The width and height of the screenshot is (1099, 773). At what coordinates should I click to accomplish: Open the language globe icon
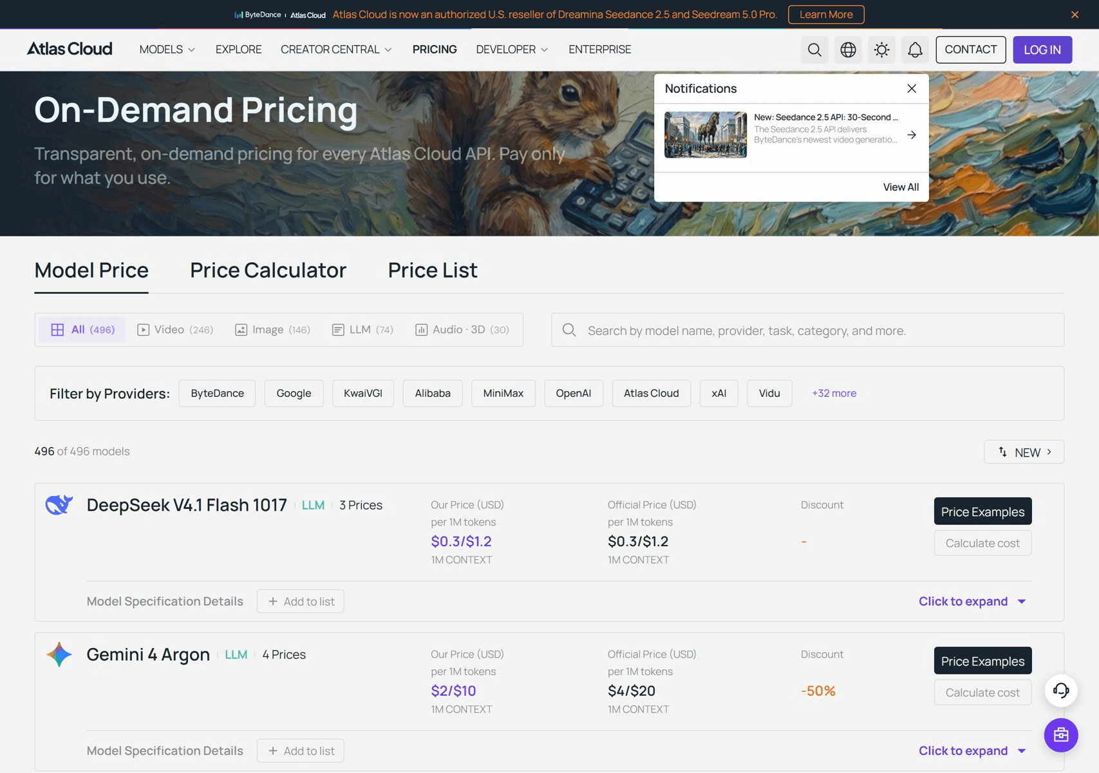pos(848,50)
